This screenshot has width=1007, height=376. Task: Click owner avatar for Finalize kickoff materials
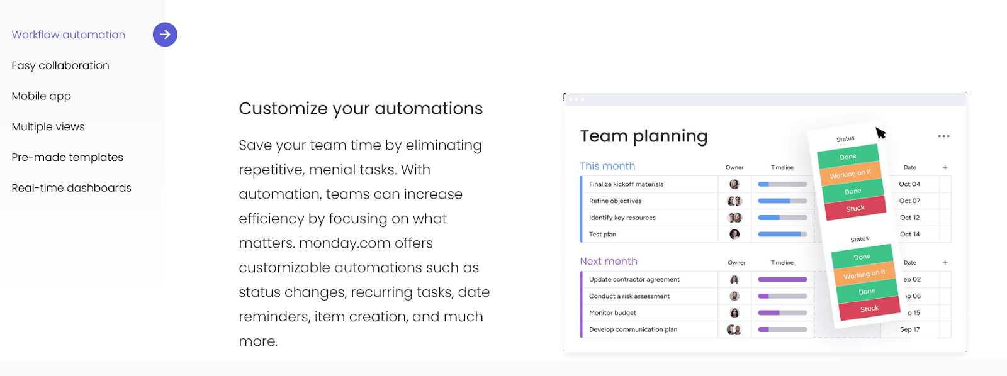click(x=734, y=184)
